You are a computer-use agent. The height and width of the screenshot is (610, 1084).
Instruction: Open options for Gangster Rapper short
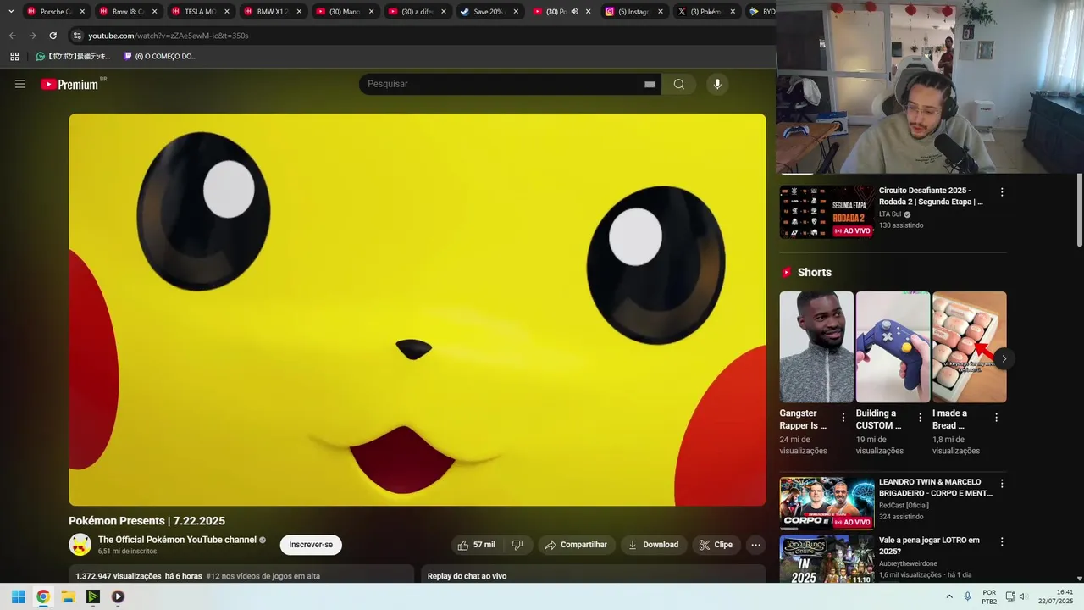843,418
